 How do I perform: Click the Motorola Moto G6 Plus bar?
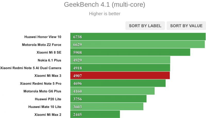click(112, 91)
